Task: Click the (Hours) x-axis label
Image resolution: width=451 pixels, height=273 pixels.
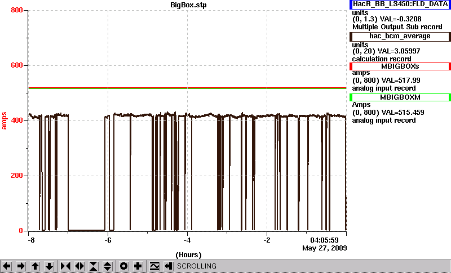Action: pos(188,255)
